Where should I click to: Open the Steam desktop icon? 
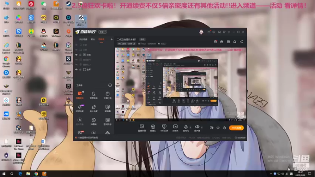point(69,5)
